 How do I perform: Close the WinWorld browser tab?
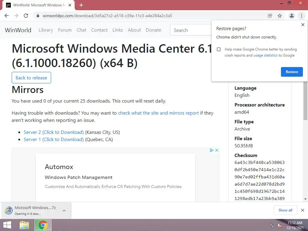coord(70,5)
